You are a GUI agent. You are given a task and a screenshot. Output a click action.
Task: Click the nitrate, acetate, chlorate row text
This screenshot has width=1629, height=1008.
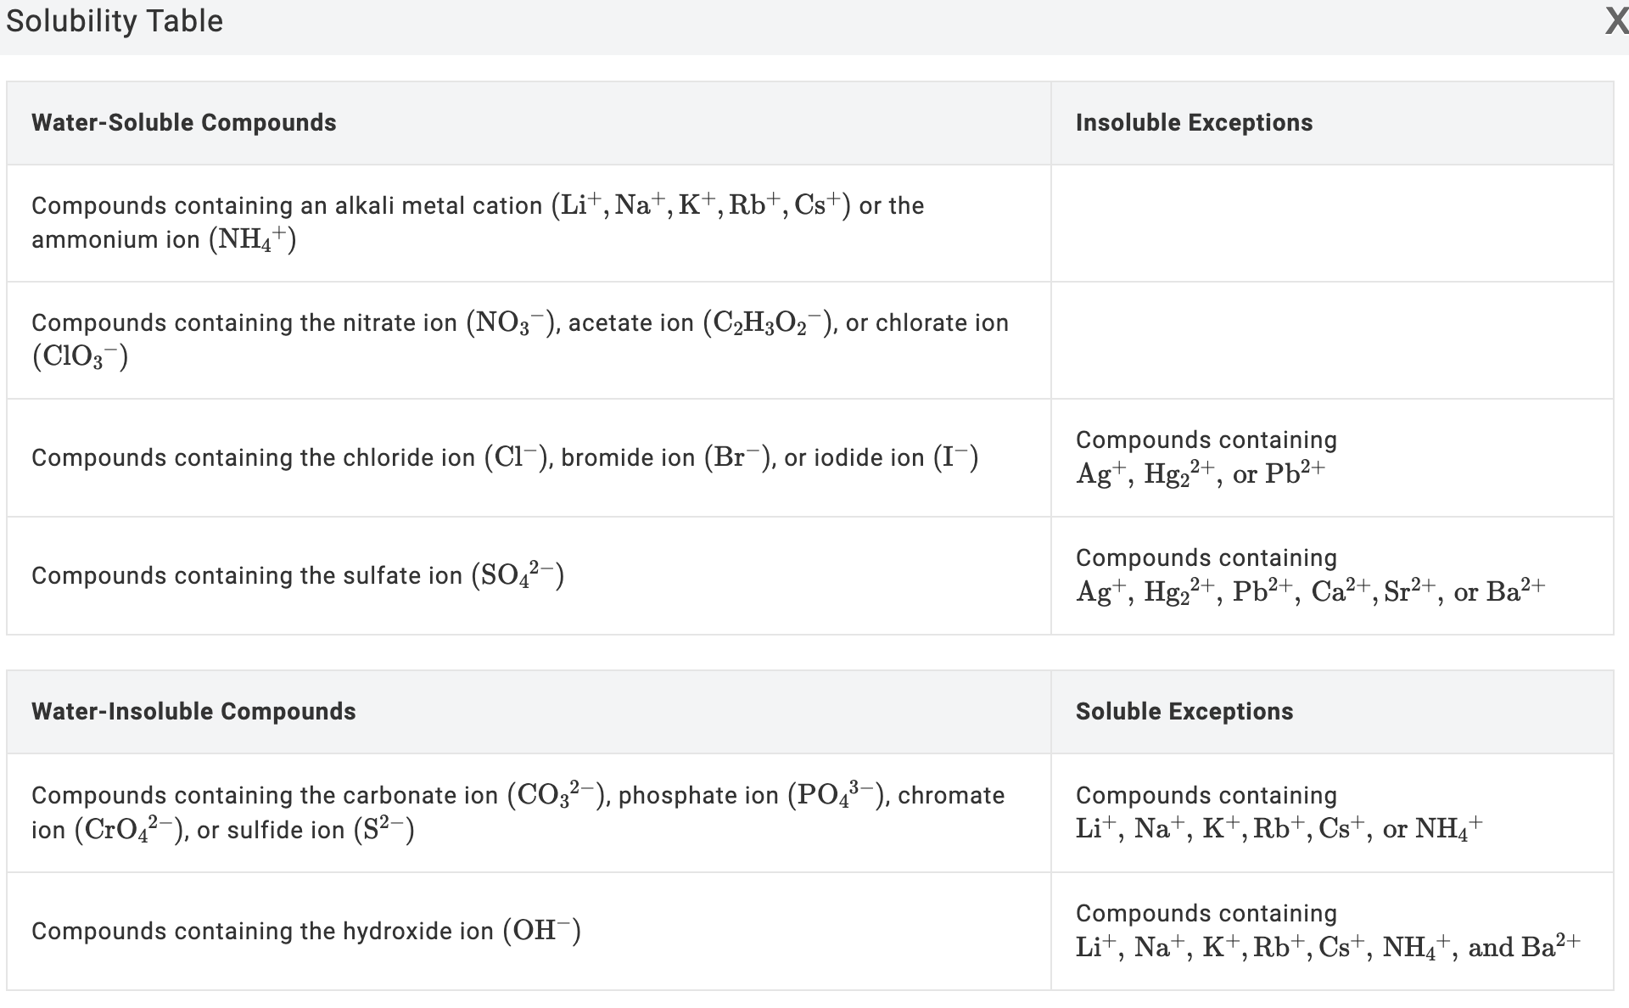tap(519, 339)
